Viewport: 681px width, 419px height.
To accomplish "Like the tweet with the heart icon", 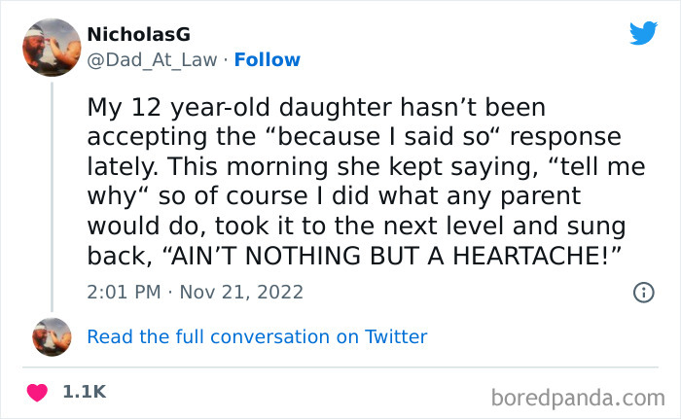I will point(38,393).
